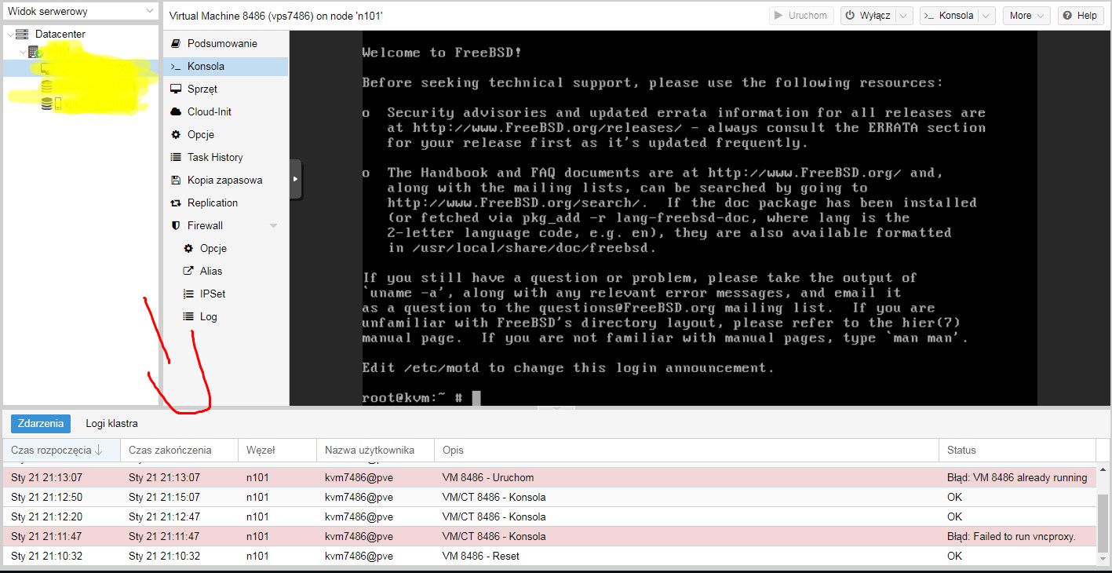Click the Uruchom start button

800,16
